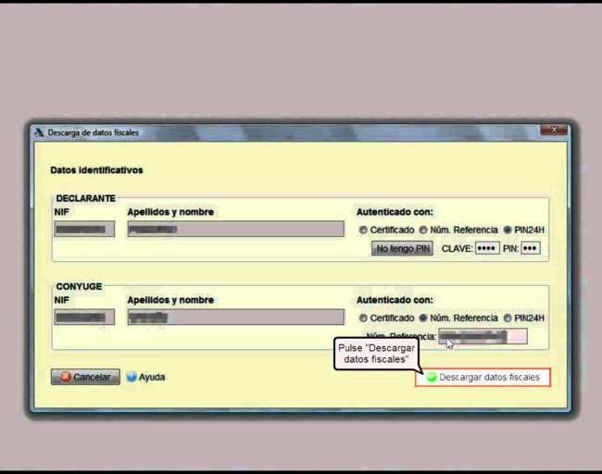Image resolution: width=602 pixels, height=474 pixels.
Task: Select Núm. Referencia for the Conyuge
Action: tap(422, 318)
